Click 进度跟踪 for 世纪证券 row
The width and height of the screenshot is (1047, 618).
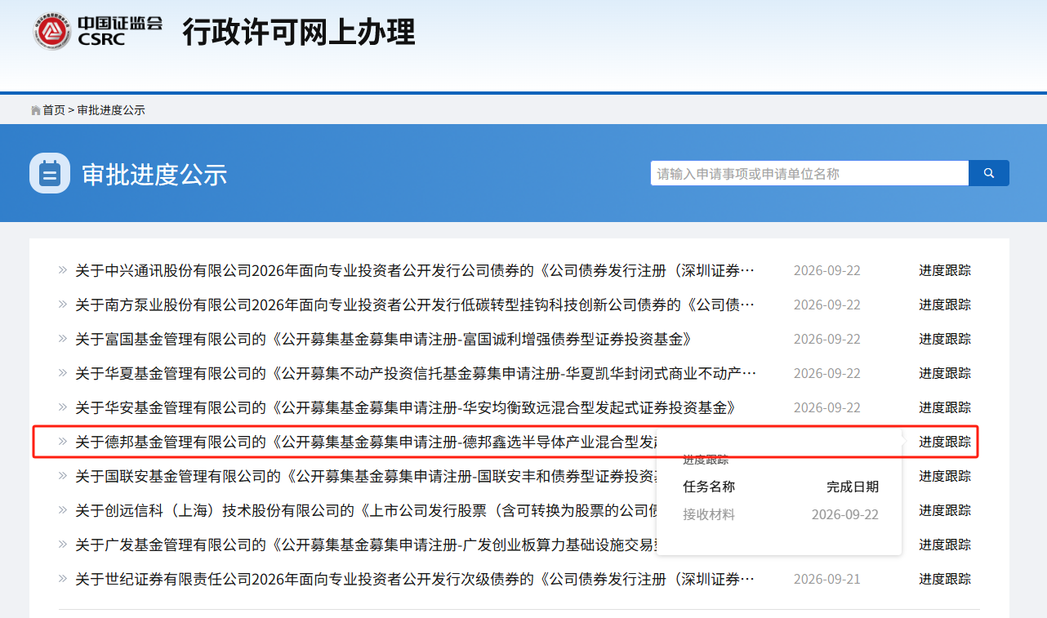pos(945,579)
